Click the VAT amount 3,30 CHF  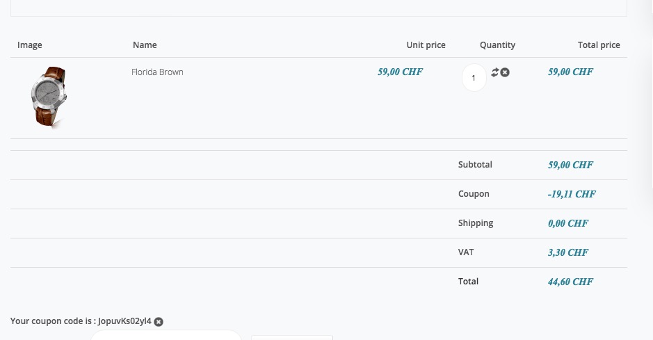(x=567, y=253)
